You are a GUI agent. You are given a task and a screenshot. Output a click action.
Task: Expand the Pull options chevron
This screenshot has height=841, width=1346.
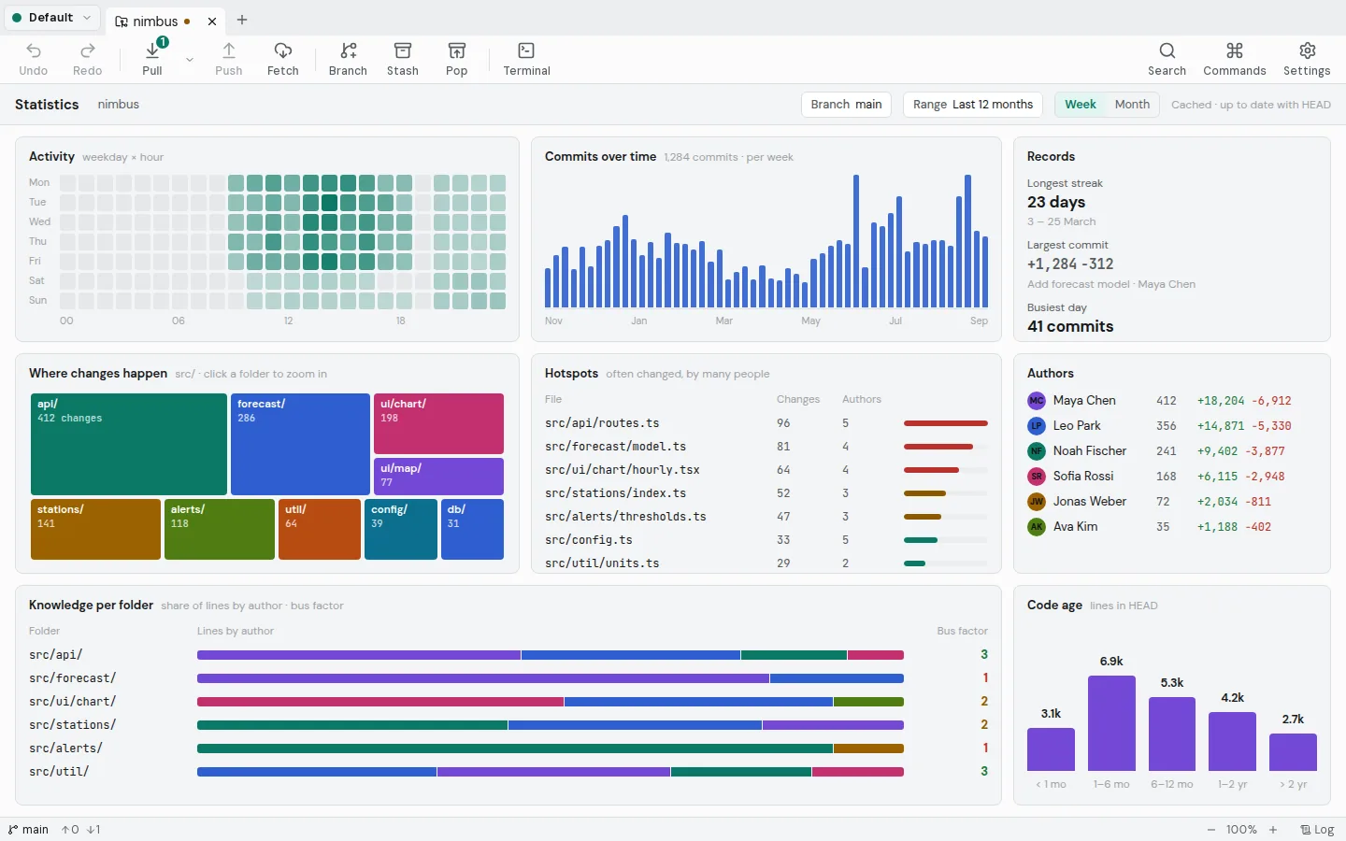coord(190,59)
